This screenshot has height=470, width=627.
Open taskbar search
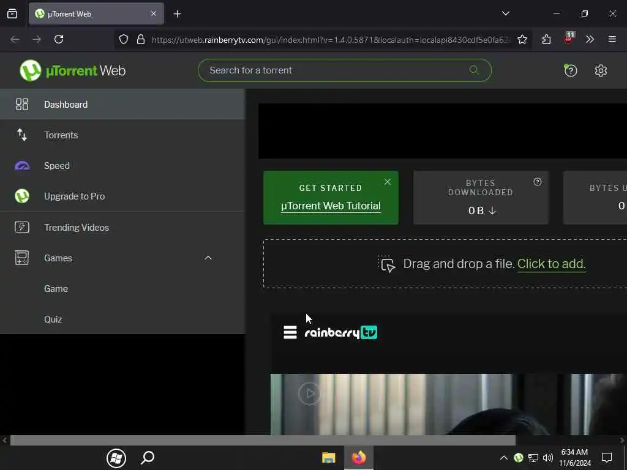[148, 458]
